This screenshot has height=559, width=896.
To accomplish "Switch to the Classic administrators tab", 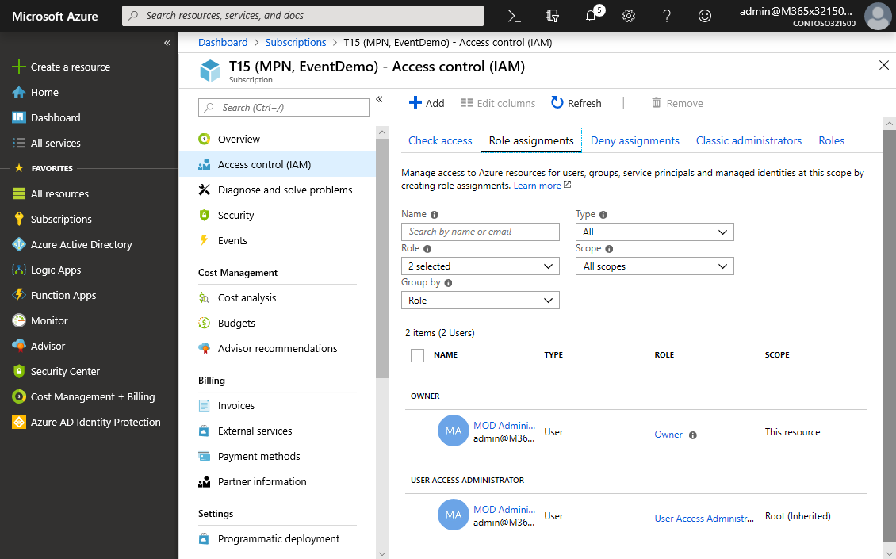I will (x=749, y=140).
